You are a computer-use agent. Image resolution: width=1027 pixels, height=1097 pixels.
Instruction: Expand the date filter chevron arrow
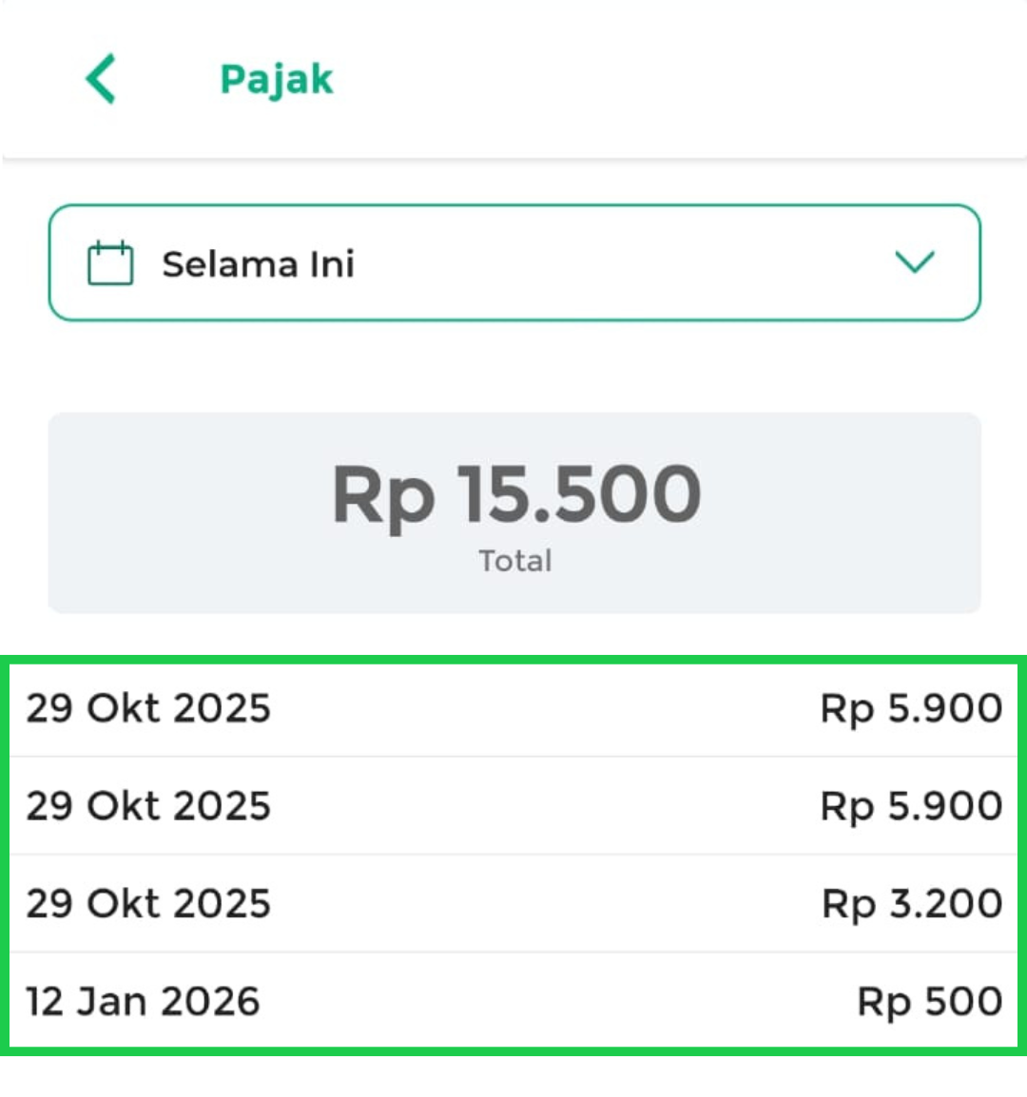pyautogui.click(x=915, y=261)
